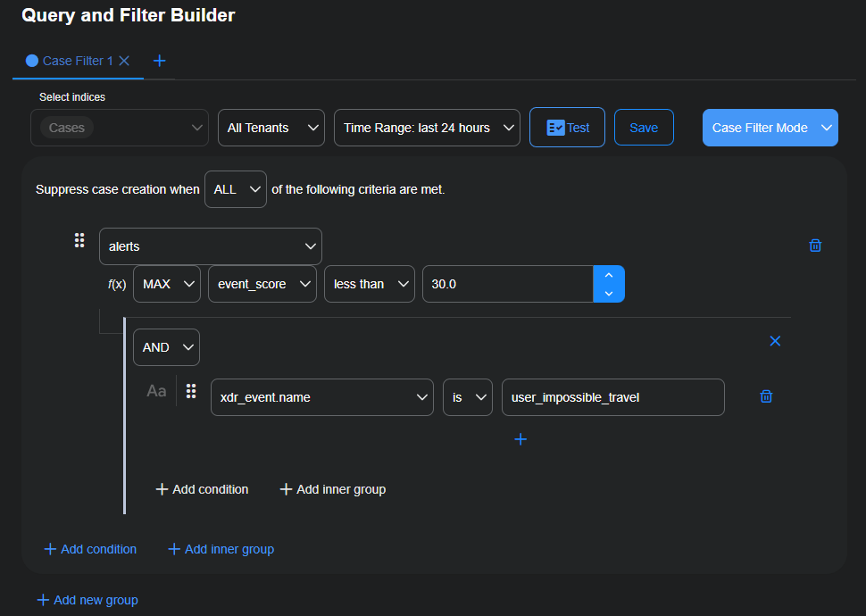This screenshot has height=616, width=866.
Task: Click the user_impossible_travel value field
Action: pos(612,396)
